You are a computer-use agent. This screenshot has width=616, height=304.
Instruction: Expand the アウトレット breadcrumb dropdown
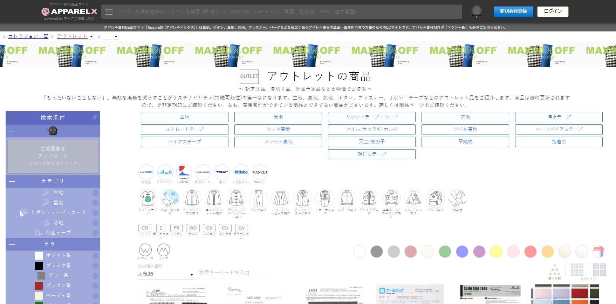pyautogui.click(x=91, y=37)
